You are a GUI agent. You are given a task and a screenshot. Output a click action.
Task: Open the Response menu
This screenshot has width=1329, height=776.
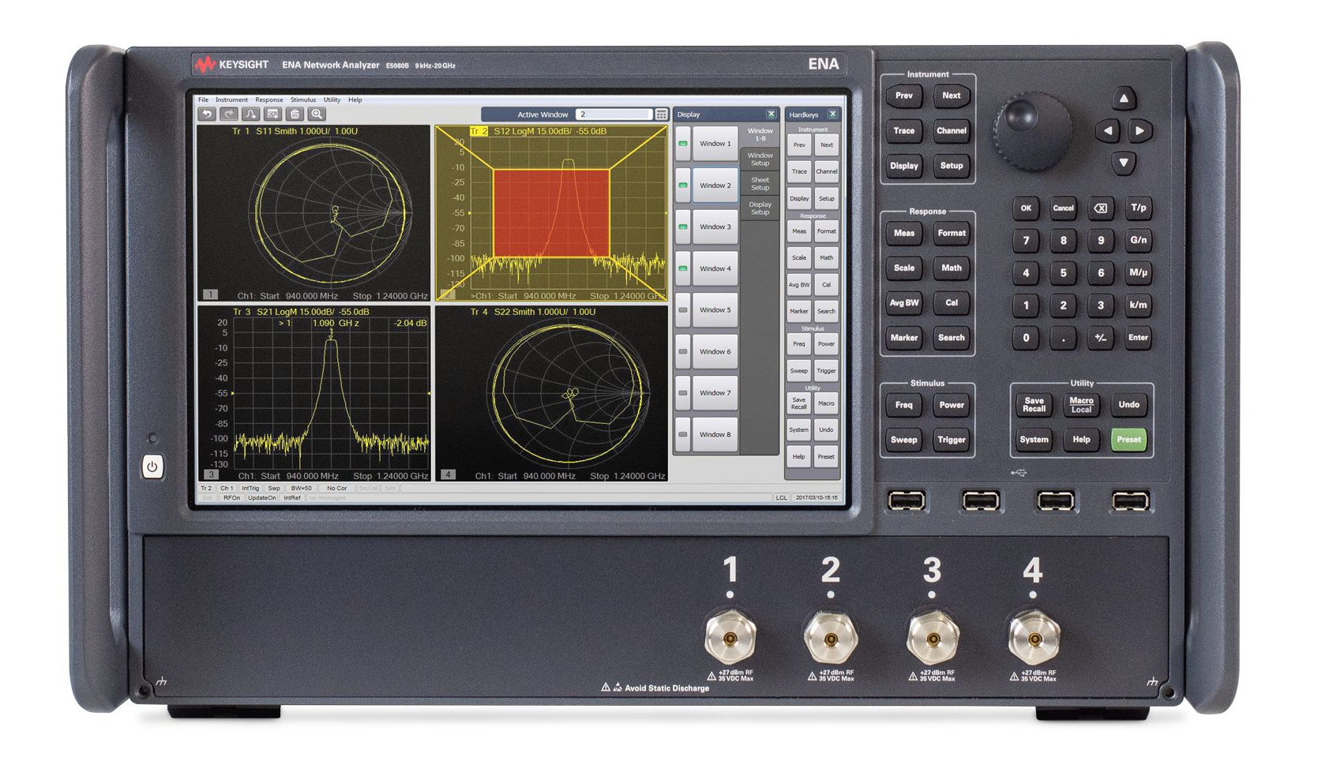click(268, 100)
